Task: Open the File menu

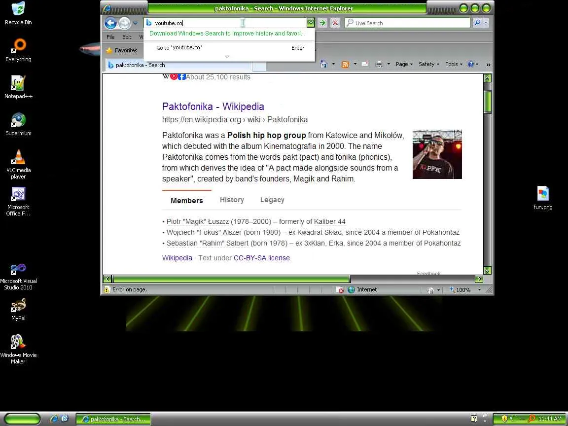Action: 110,37
